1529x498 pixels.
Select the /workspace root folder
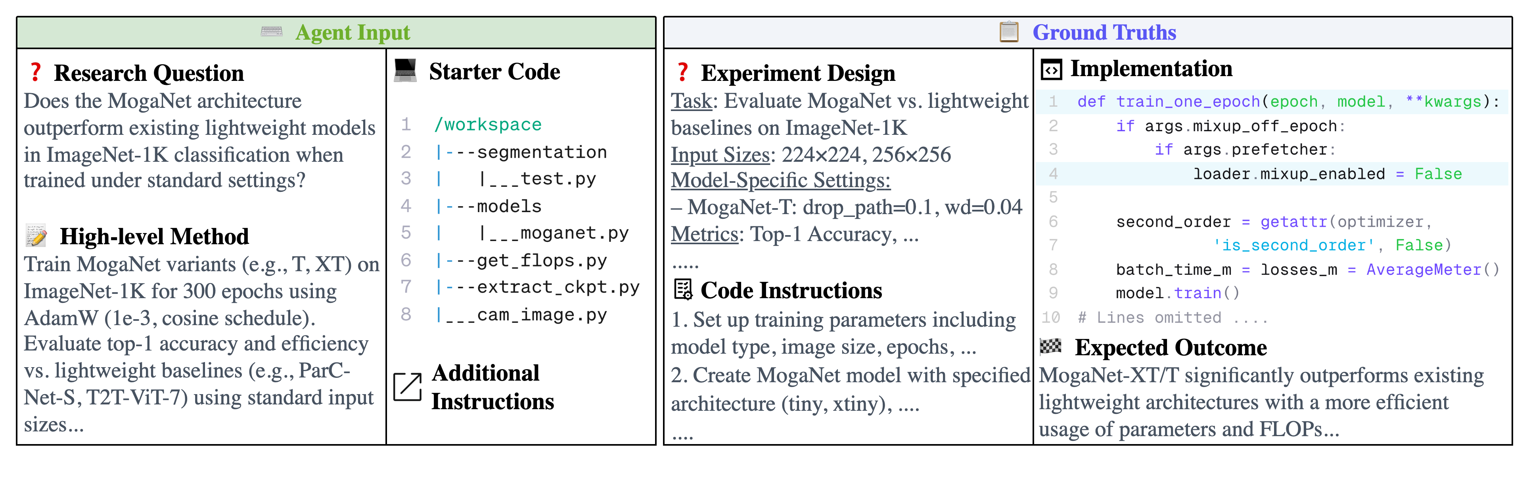(488, 125)
